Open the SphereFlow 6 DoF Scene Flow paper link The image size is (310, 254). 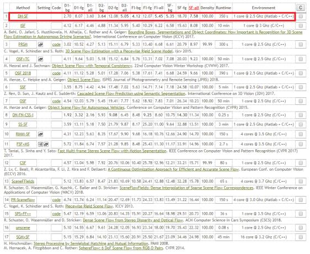121,248
